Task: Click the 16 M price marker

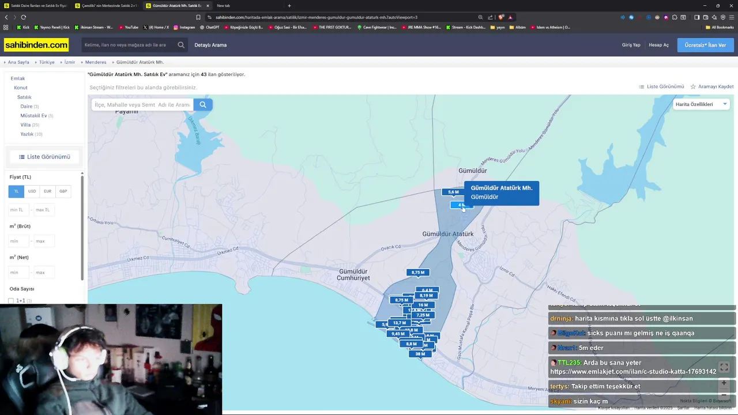Action: click(423, 305)
